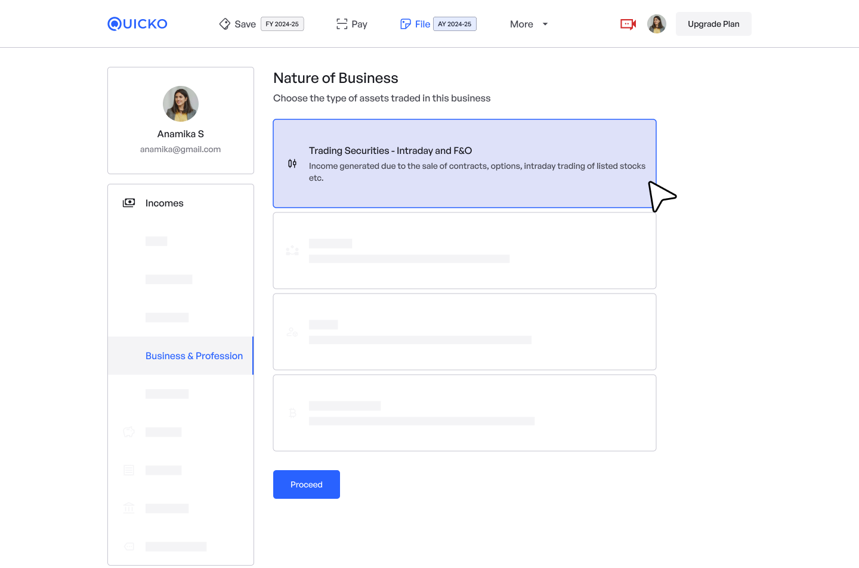
Task: Select the second placeholder business type card
Action: (x=464, y=251)
